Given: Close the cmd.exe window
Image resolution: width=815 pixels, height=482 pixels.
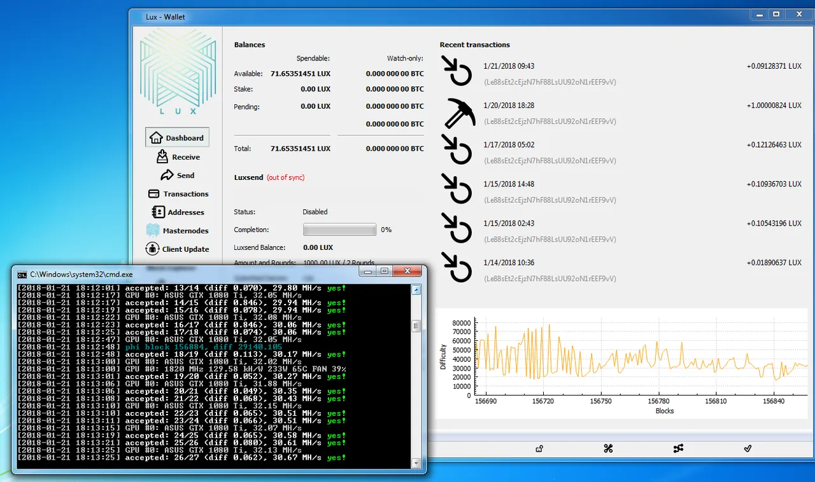Looking at the screenshot, I should pyautogui.click(x=407, y=272).
